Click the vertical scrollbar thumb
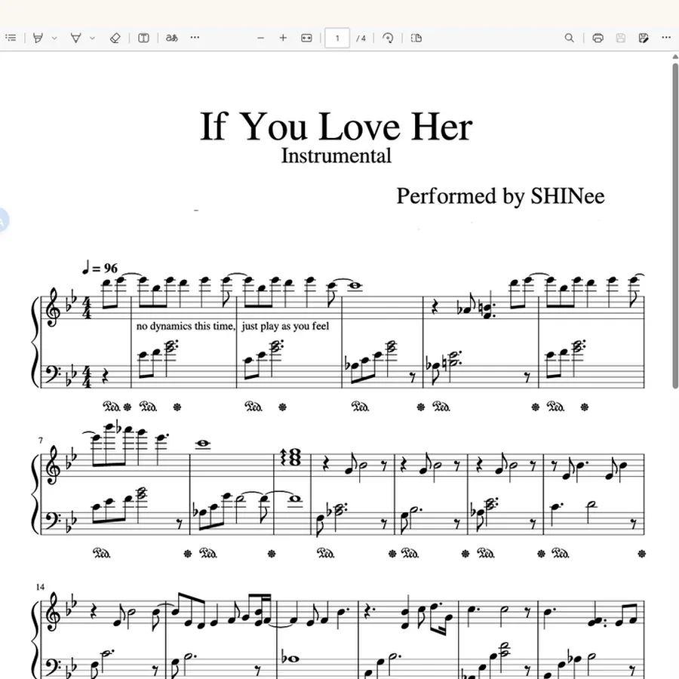 675,226
